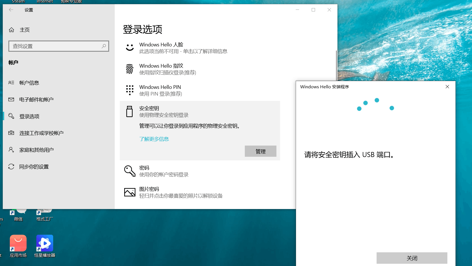Expand the Windows Hello 指纹 option
472x266 pixels.
200,69
